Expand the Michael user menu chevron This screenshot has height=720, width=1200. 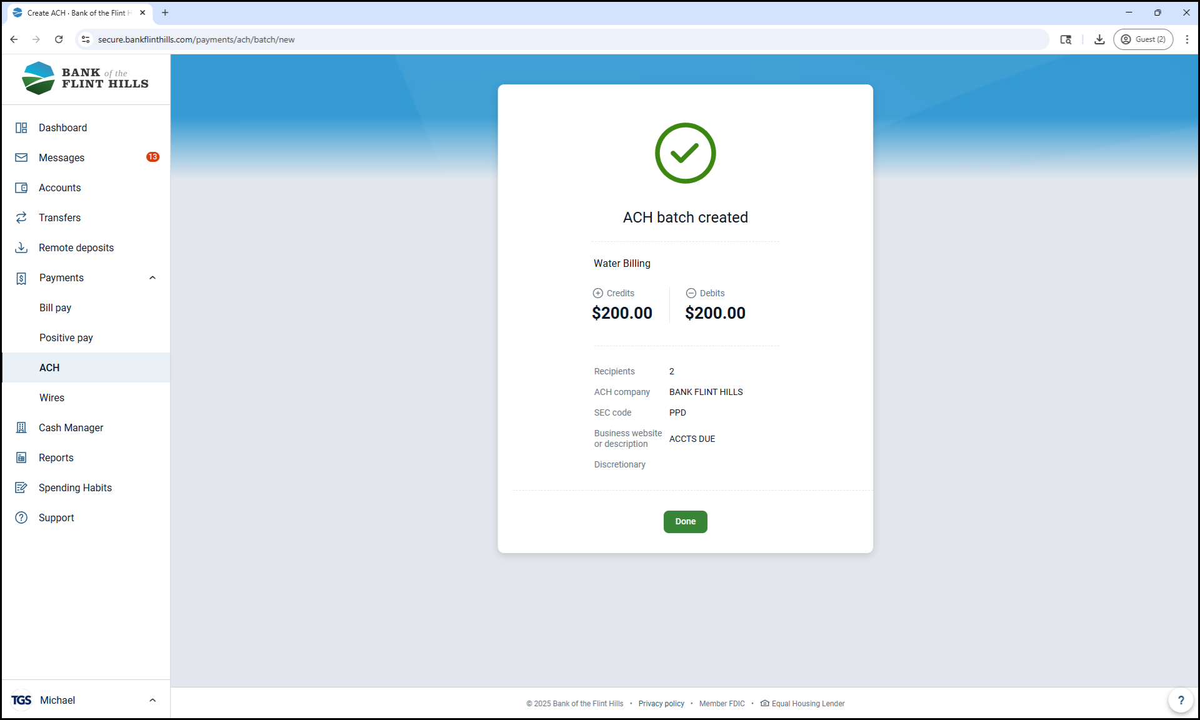click(x=152, y=700)
